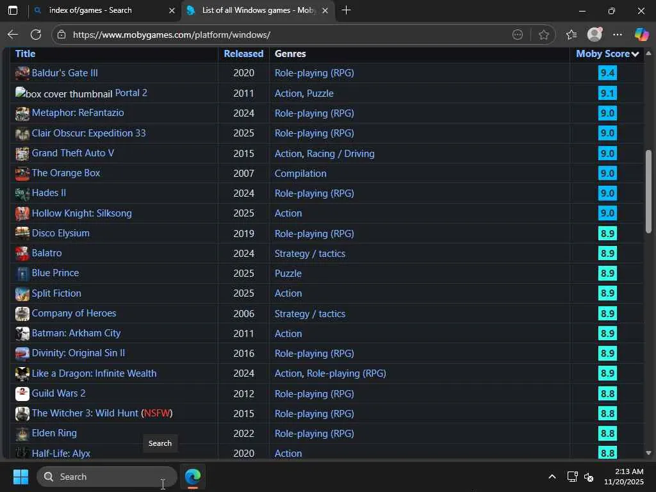The image size is (656, 492).
Task: Click the Hollow Knight: Silksong cover thumbnail
Action: click(x=22, y=213)
